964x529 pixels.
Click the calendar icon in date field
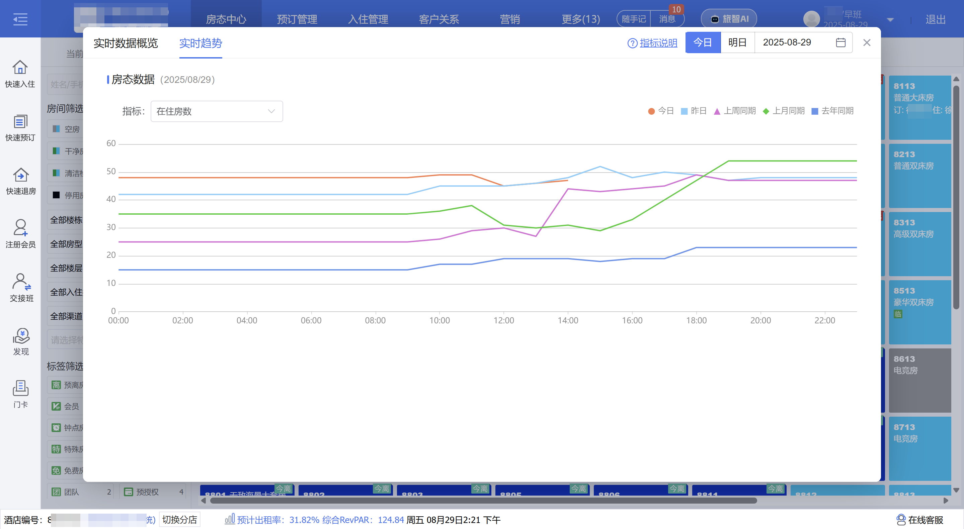coord(840,42)
